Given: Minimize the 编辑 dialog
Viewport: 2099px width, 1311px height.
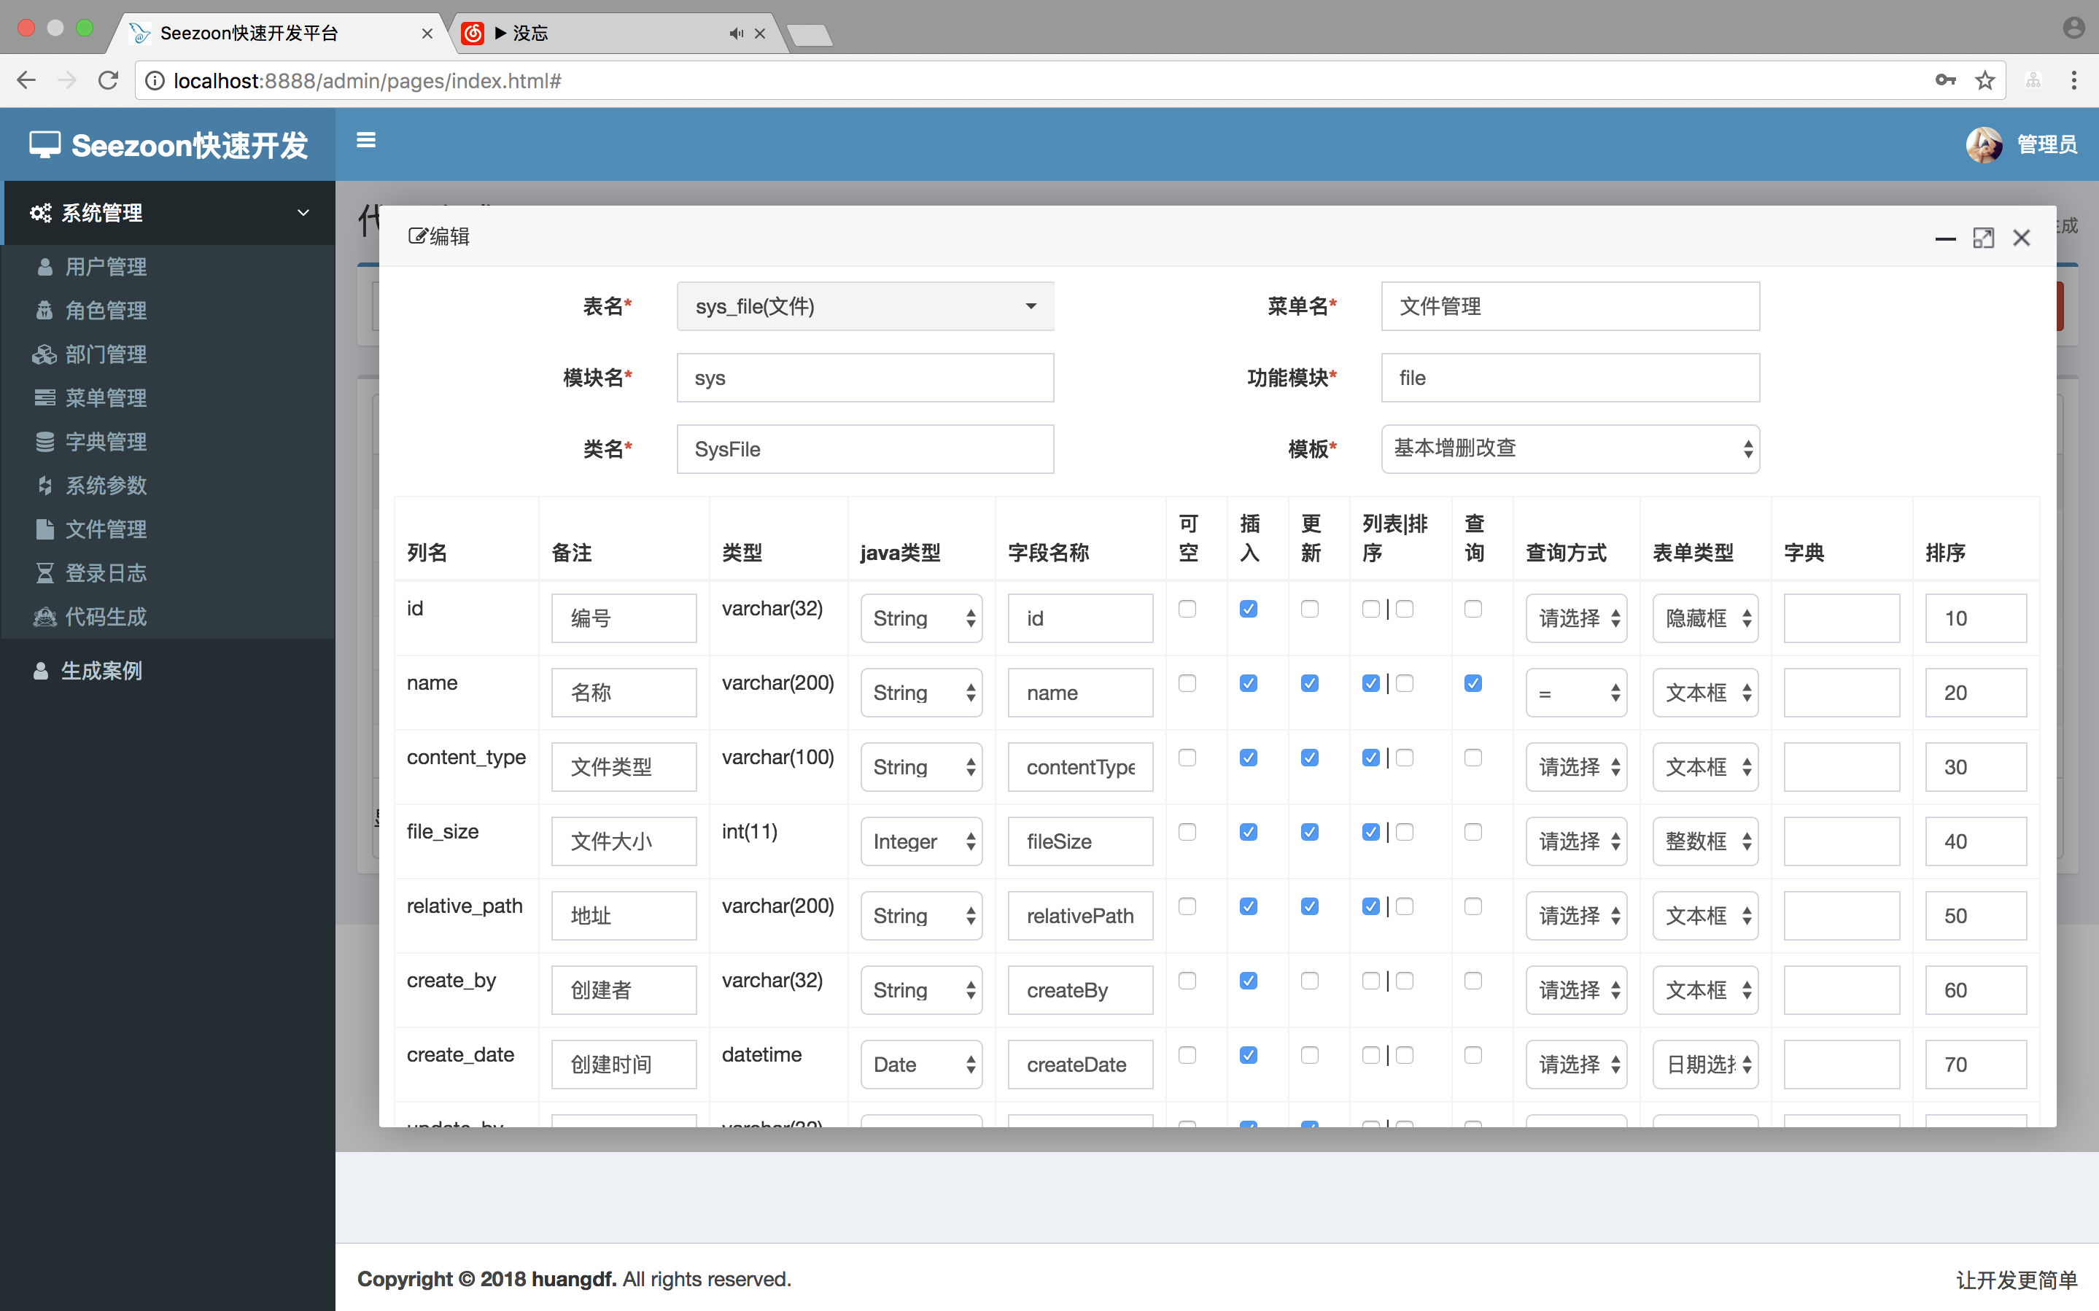Looking at the screenshot, I should [1944, 238].
